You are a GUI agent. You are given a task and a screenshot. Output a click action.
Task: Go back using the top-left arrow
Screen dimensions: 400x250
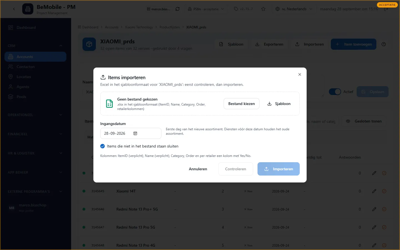tap(14, 9)
